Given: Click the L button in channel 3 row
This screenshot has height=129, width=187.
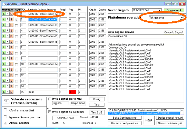Looking at the screenshot, I should [4, 25].
